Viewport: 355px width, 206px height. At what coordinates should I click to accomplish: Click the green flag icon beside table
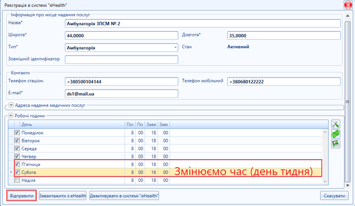point(336,143)
